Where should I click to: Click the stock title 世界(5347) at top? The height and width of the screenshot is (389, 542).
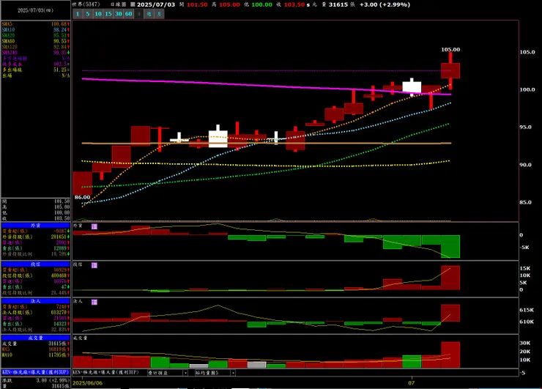[x=86, y=4]
